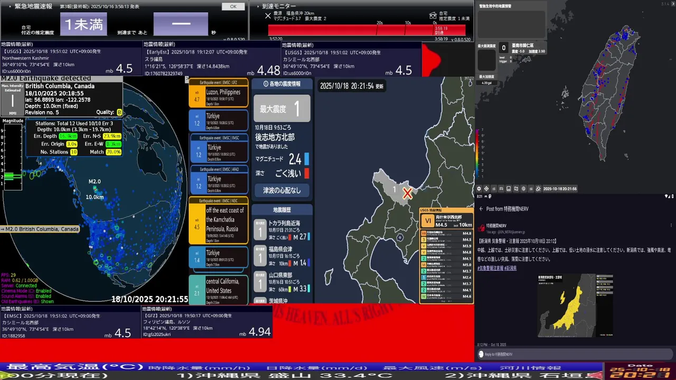Click 'Sound Alarms (S): Enabled' status
This screenshot has height=380, width=676.
pyautogui.click(x=27, y=296)
